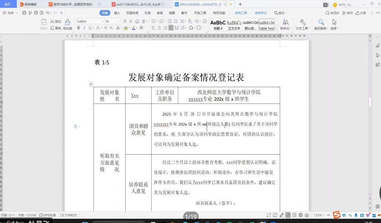Image resolution: width=381 pixels, height=223 pixels.
Task: Click the Print icon in quick access toolbar
Action: coord(36,13)
